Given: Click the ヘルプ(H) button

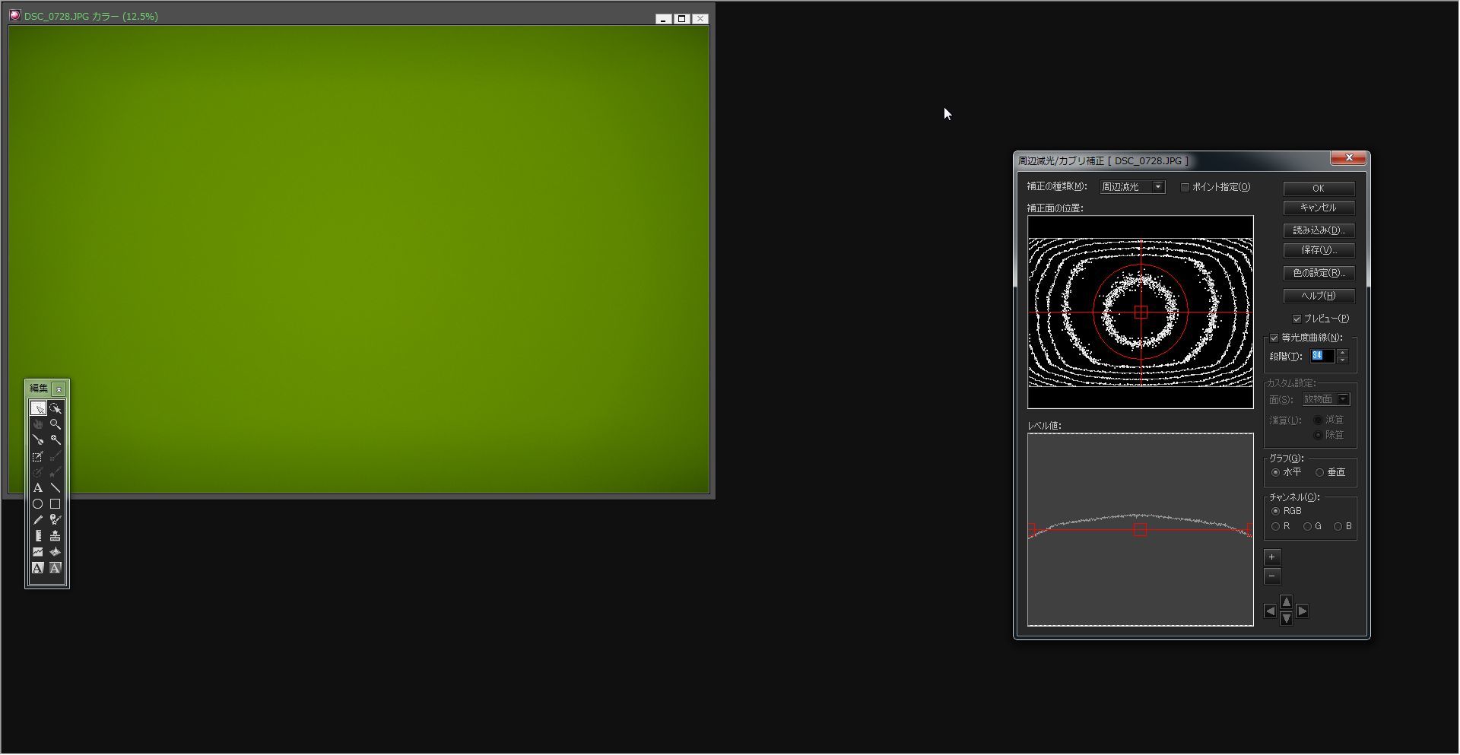Looking at the screenshot, I should [x=1319, y=296].
